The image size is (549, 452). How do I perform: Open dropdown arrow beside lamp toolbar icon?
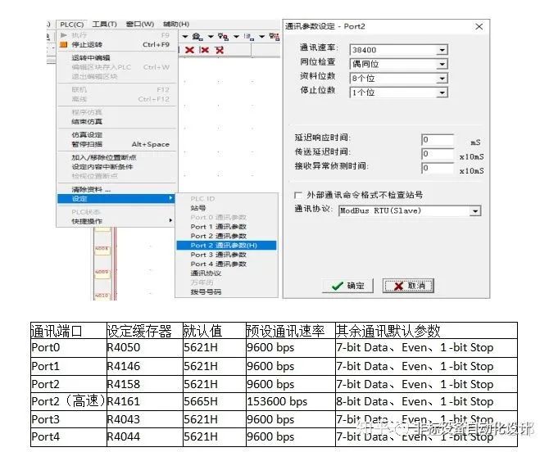point(236,36)
